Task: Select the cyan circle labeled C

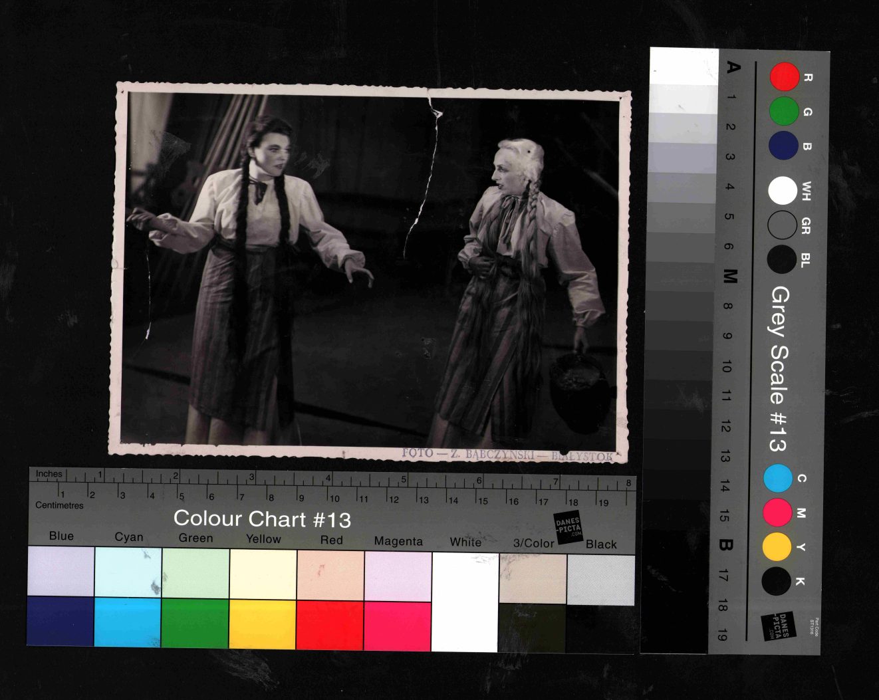Action: tap(778, 478)
